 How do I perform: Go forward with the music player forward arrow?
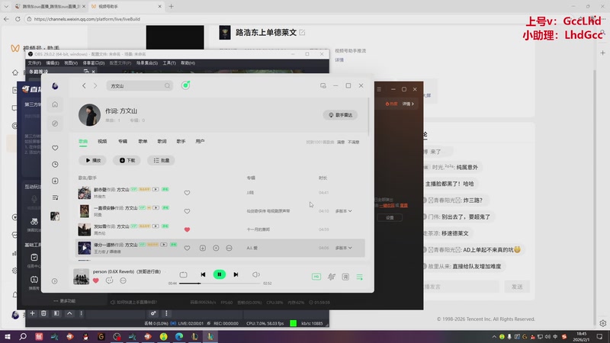pyautogui.click(x=95, y=85)
